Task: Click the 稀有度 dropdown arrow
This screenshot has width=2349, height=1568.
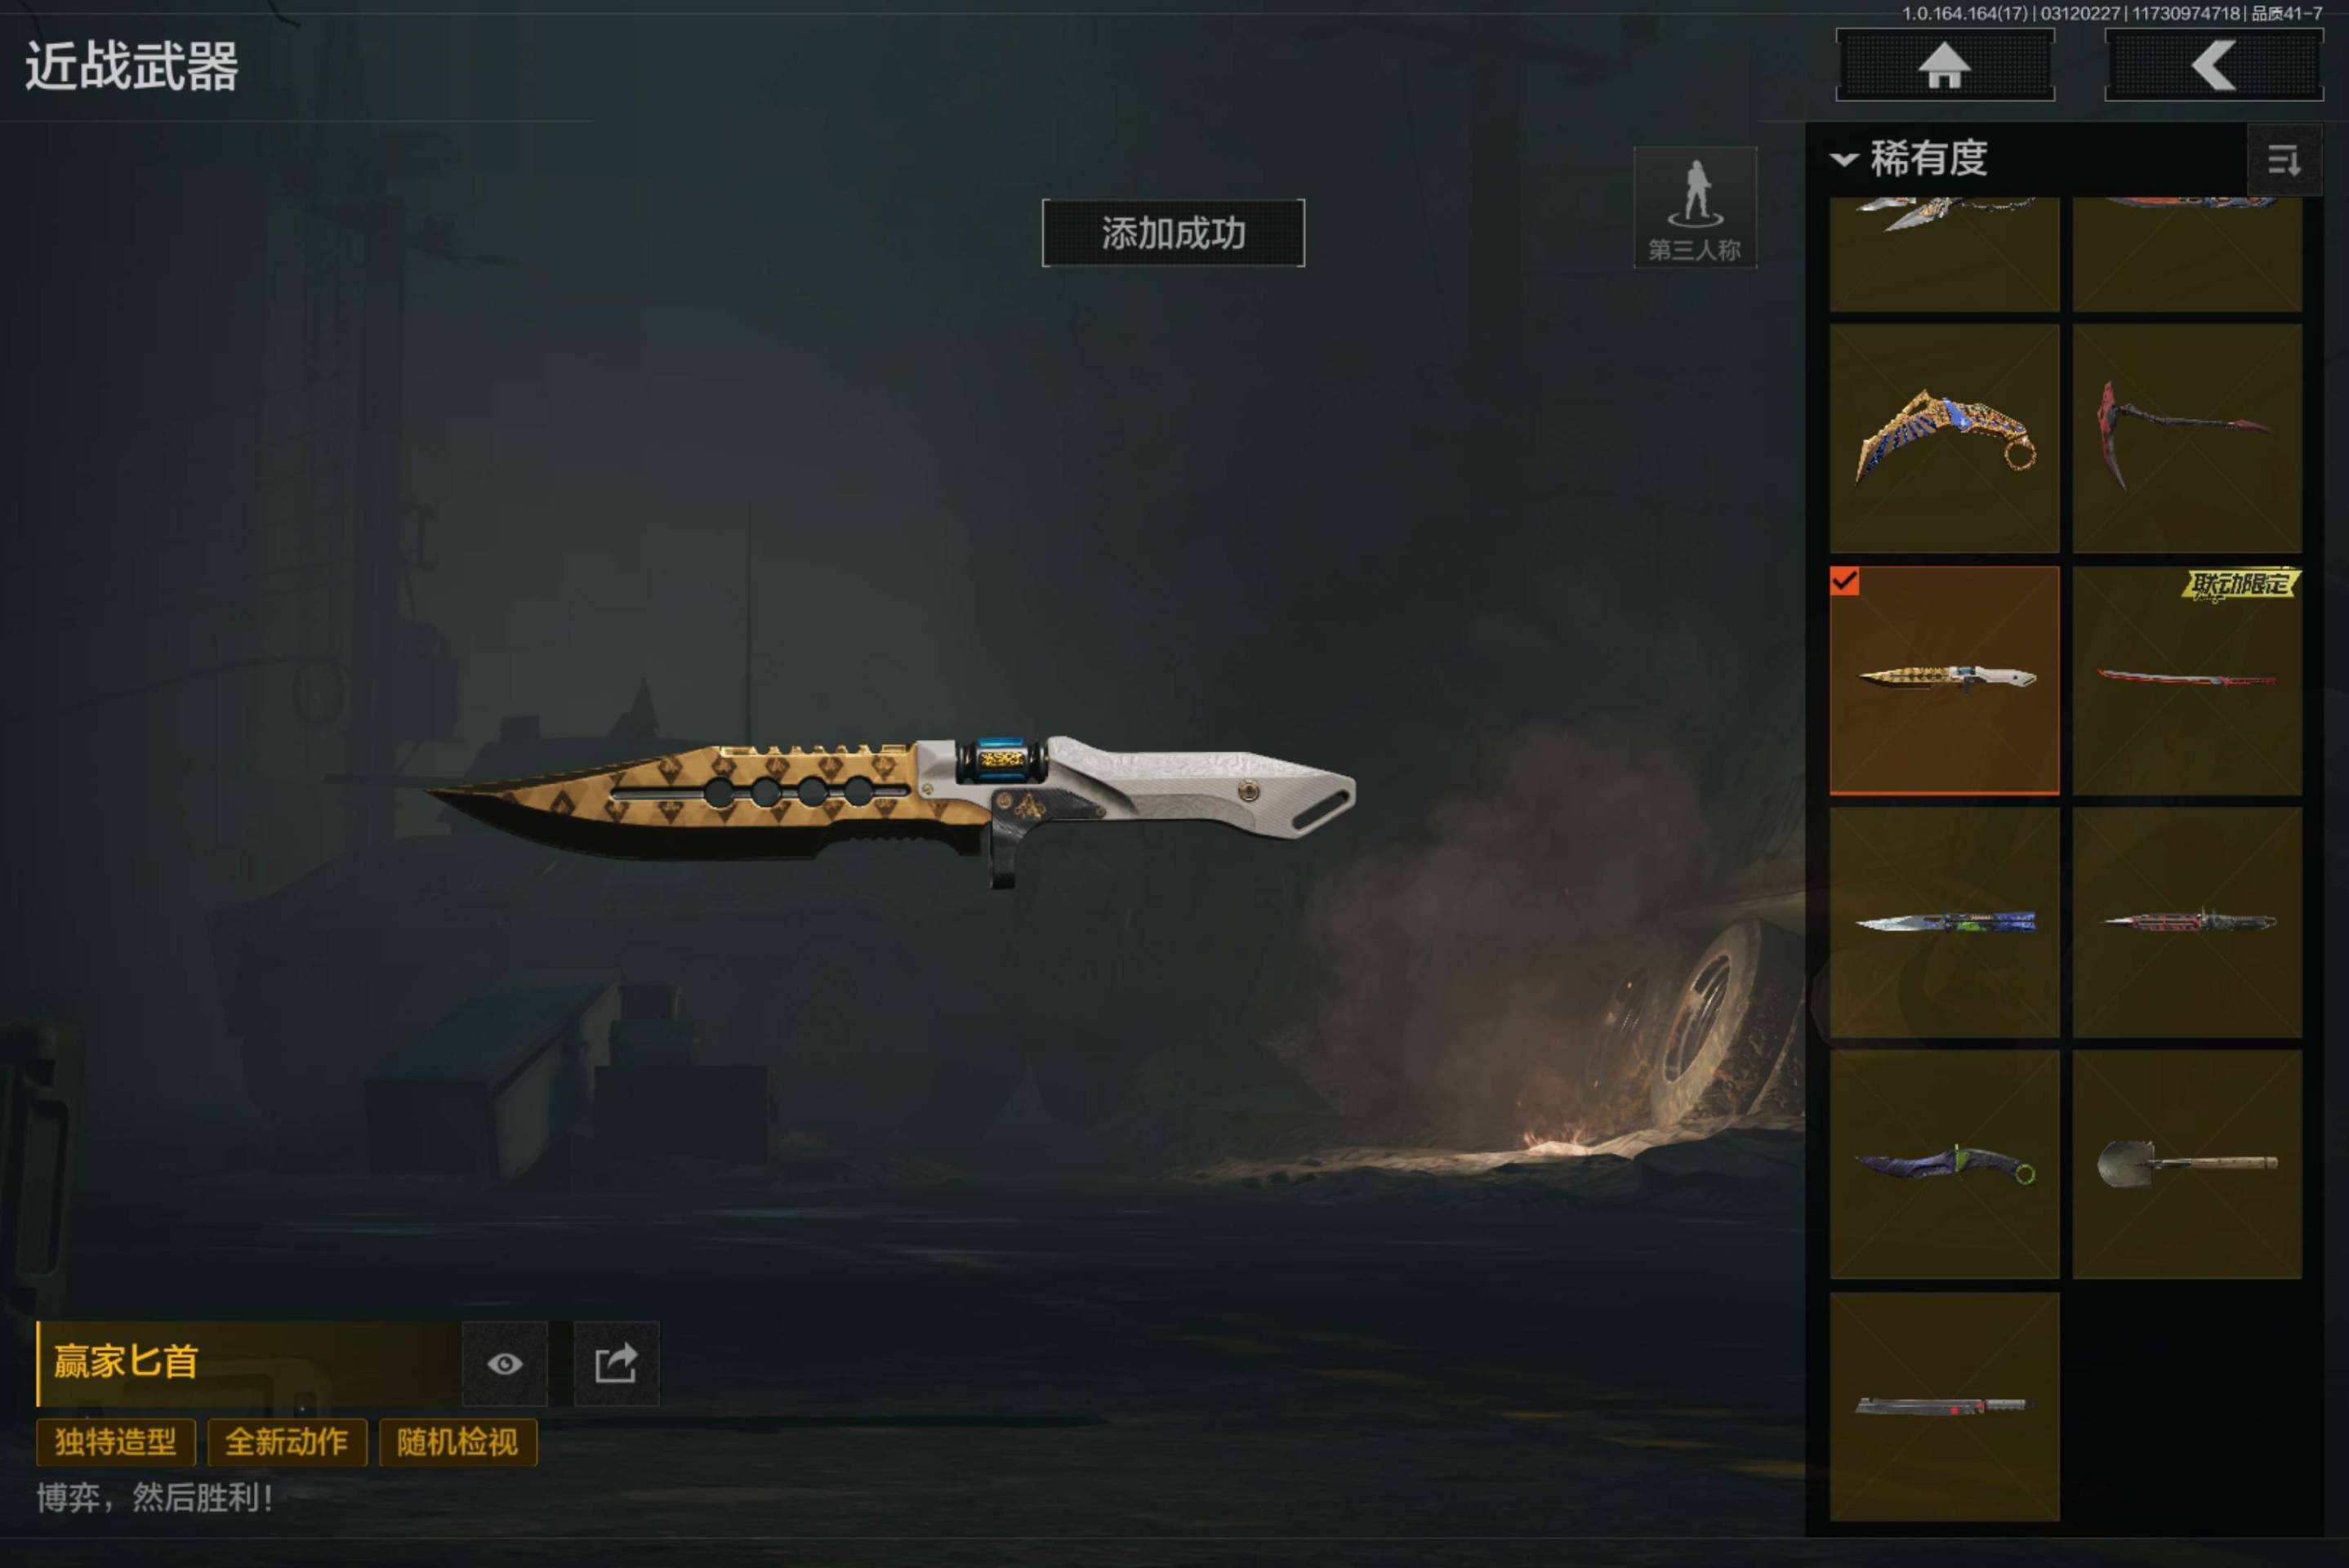Action: click(x=1844, y=159)
